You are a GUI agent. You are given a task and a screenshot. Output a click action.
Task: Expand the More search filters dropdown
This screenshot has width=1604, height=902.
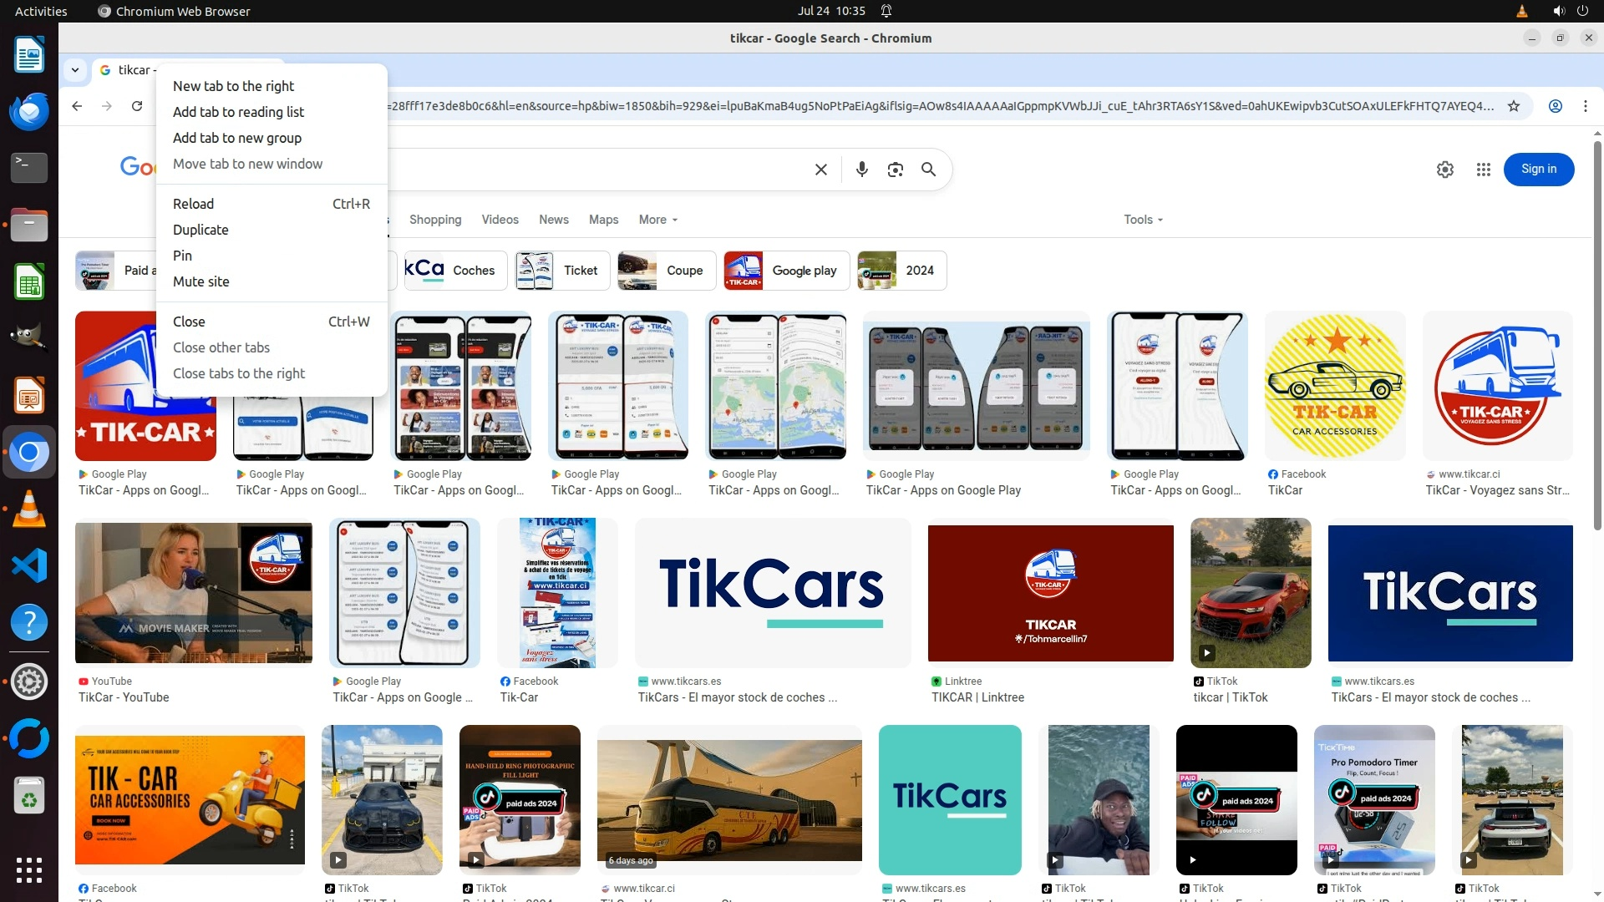pyautogui.click(x=657, y=220)
